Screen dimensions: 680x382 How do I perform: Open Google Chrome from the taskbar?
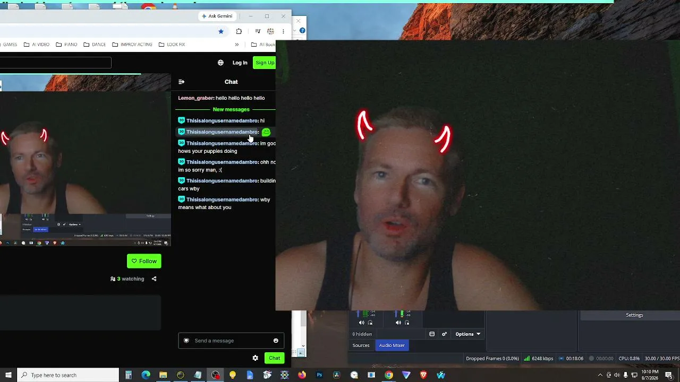389,375
